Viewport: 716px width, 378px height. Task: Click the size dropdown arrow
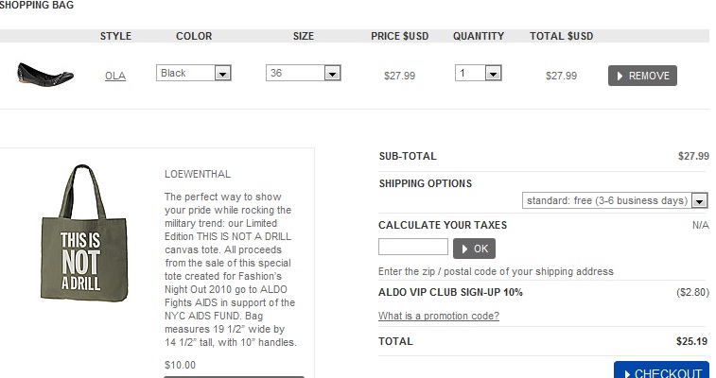click(332, 73)
